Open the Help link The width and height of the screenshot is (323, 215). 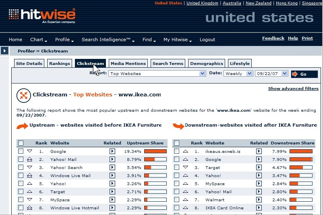293,38
